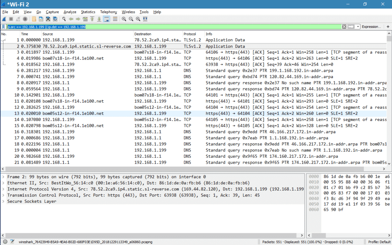Open the View menu

click(x=28, y=12)
